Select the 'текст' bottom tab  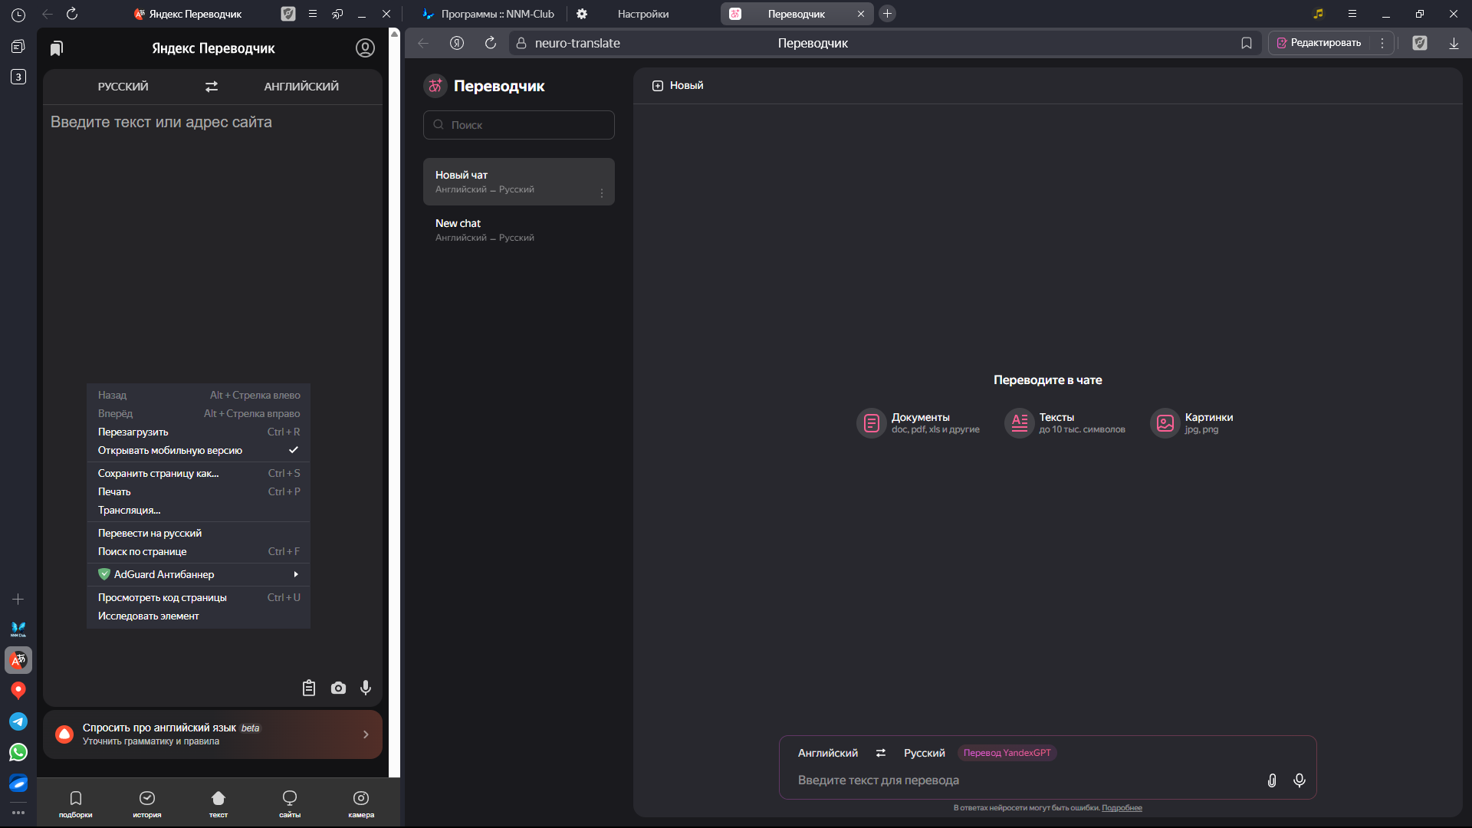tap(219, 803)
